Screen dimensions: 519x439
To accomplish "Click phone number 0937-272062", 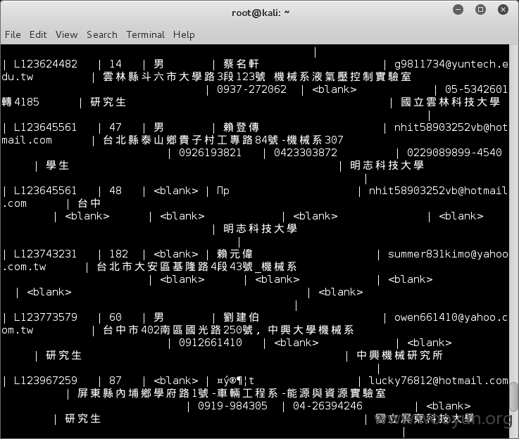I will pyautogui.click(x=251, y=89).
